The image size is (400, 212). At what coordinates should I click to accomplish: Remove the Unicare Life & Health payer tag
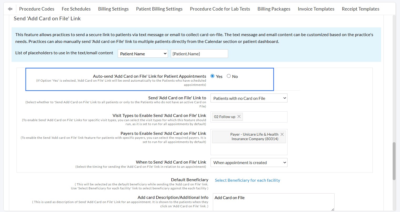pyautogui.click(x=282, y=134)
